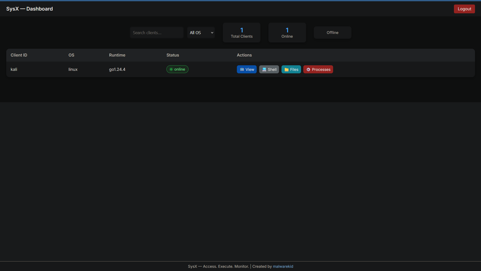Click the folder icon on the Files button
The height and width of the screenshot is (271, 481).
pos(286,70)
